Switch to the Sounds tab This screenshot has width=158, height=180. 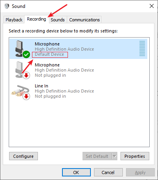(x=58, y=20)
